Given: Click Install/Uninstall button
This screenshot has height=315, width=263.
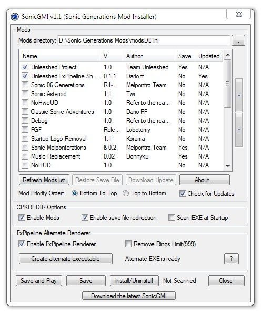Looking at the screenshot, I should [x=134, y=281].
